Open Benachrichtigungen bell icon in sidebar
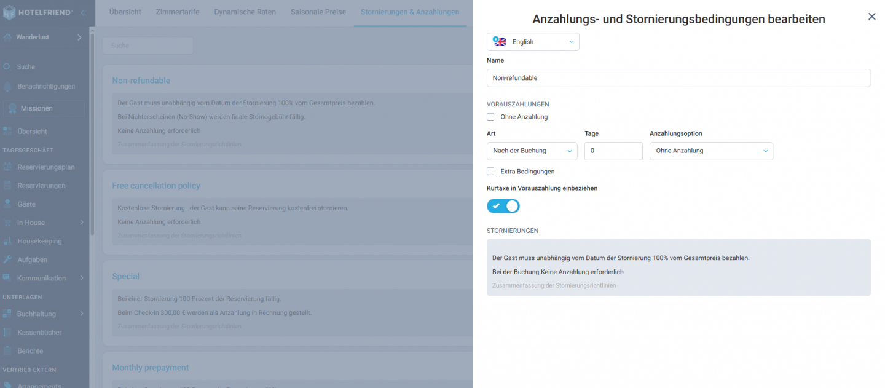The image size is (885, 388). (7, 86)
